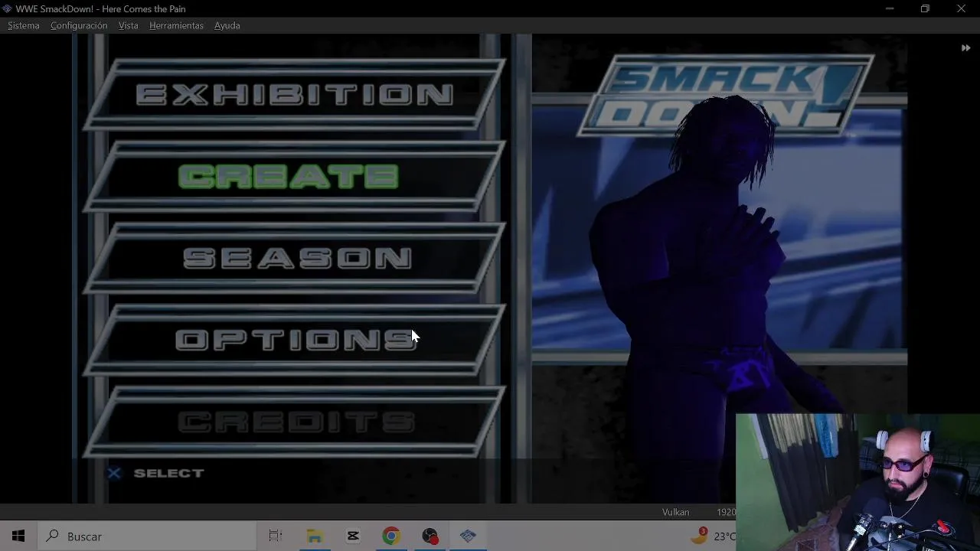Minimize the emulator window

[x=890, y=8]
